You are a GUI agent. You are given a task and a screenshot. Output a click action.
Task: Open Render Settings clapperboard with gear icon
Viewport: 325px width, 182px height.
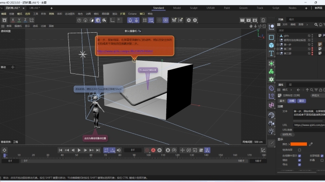coord(255,20)
